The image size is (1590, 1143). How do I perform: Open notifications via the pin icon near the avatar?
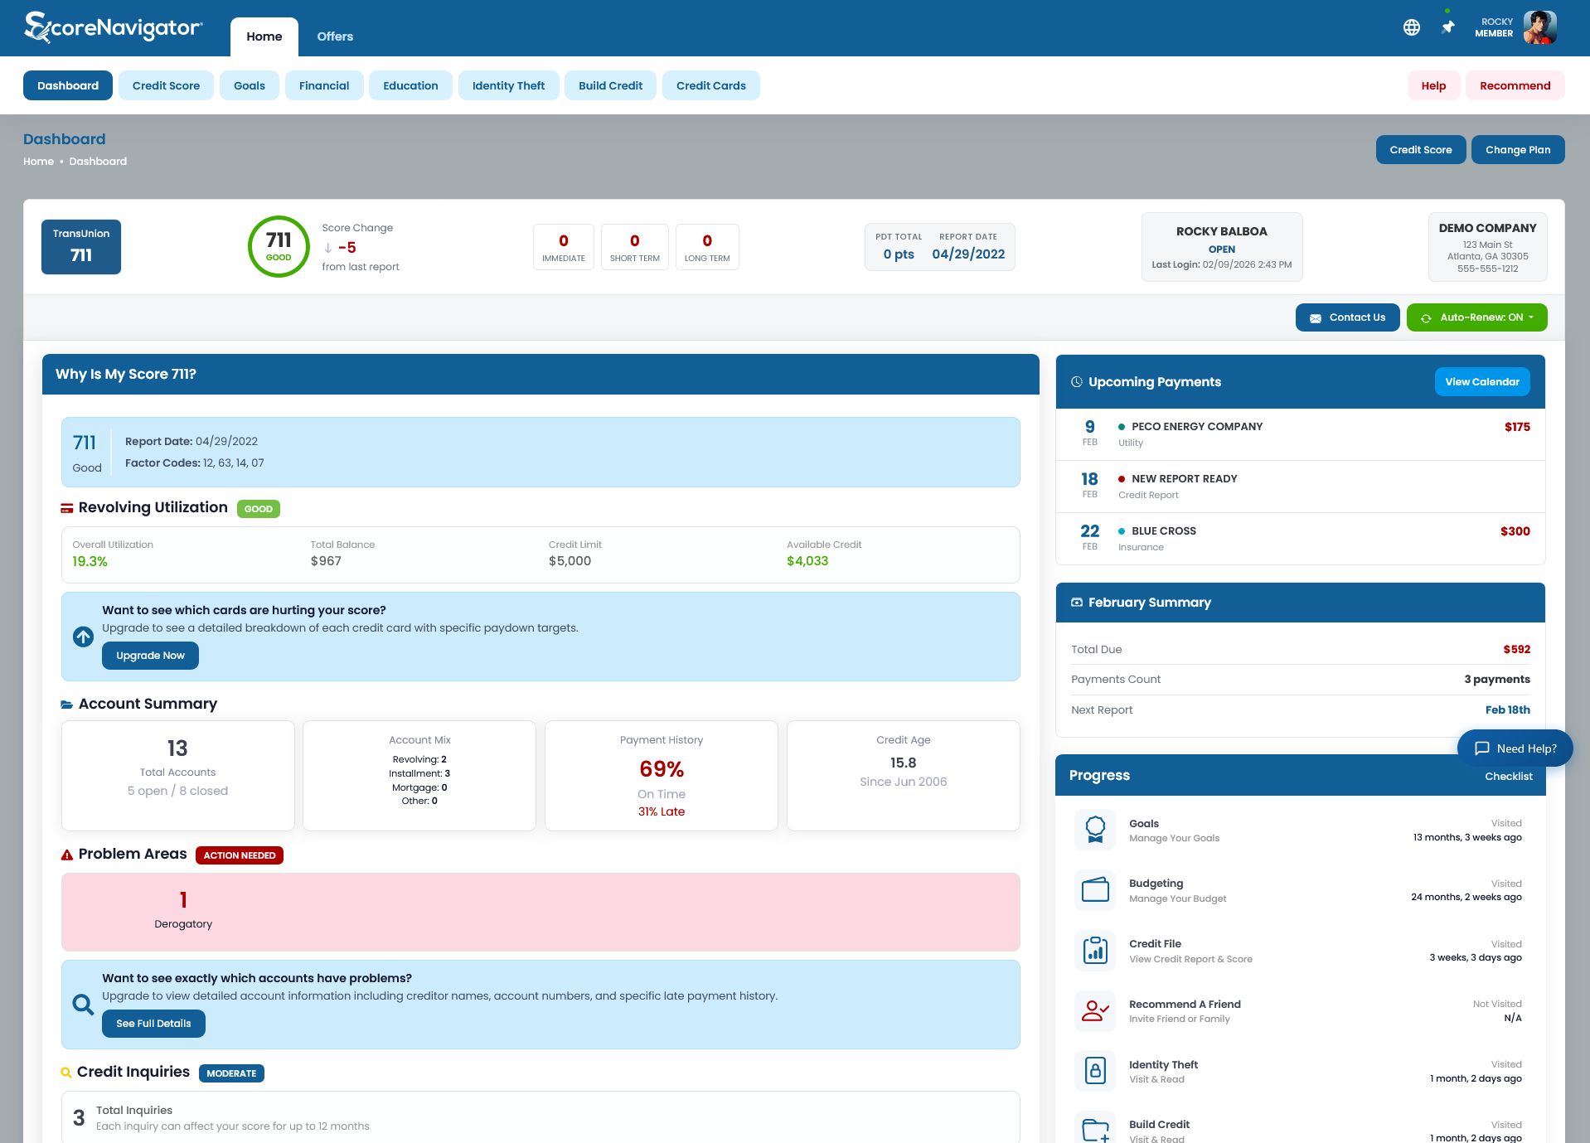[1447, 27]
